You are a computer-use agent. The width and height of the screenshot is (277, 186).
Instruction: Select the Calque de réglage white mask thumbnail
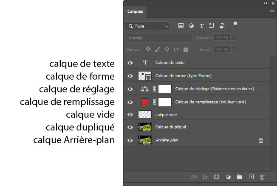(x=165, y=89)
